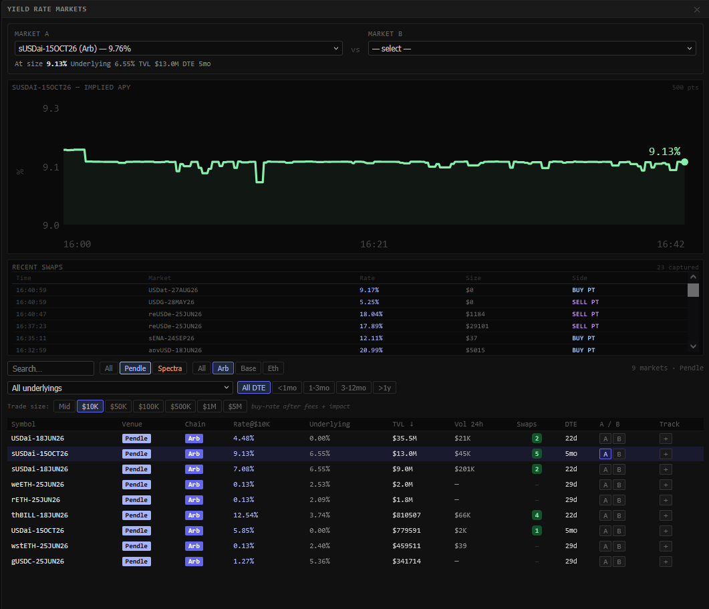
Task: Open the Market B select dropdown
Action: click(x=532, y=48)
